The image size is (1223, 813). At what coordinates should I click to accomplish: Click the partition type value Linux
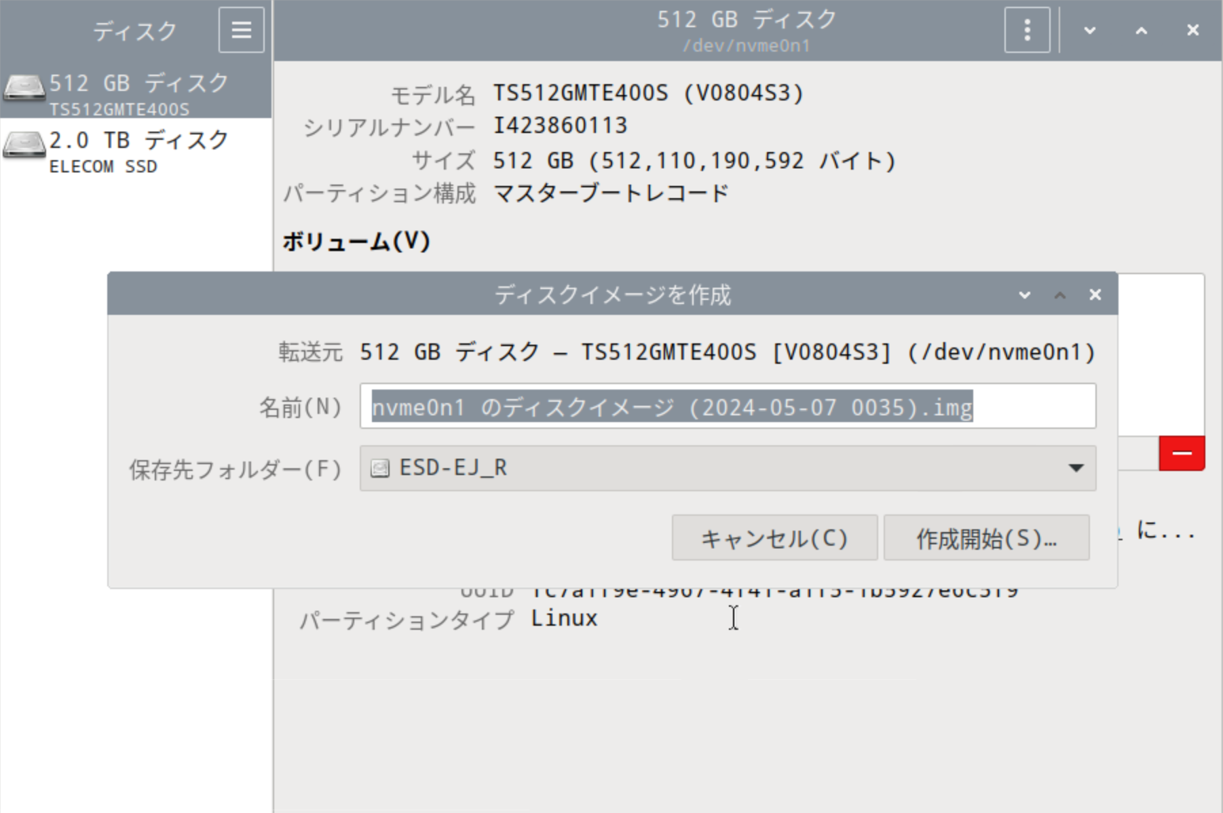[564, 618]
